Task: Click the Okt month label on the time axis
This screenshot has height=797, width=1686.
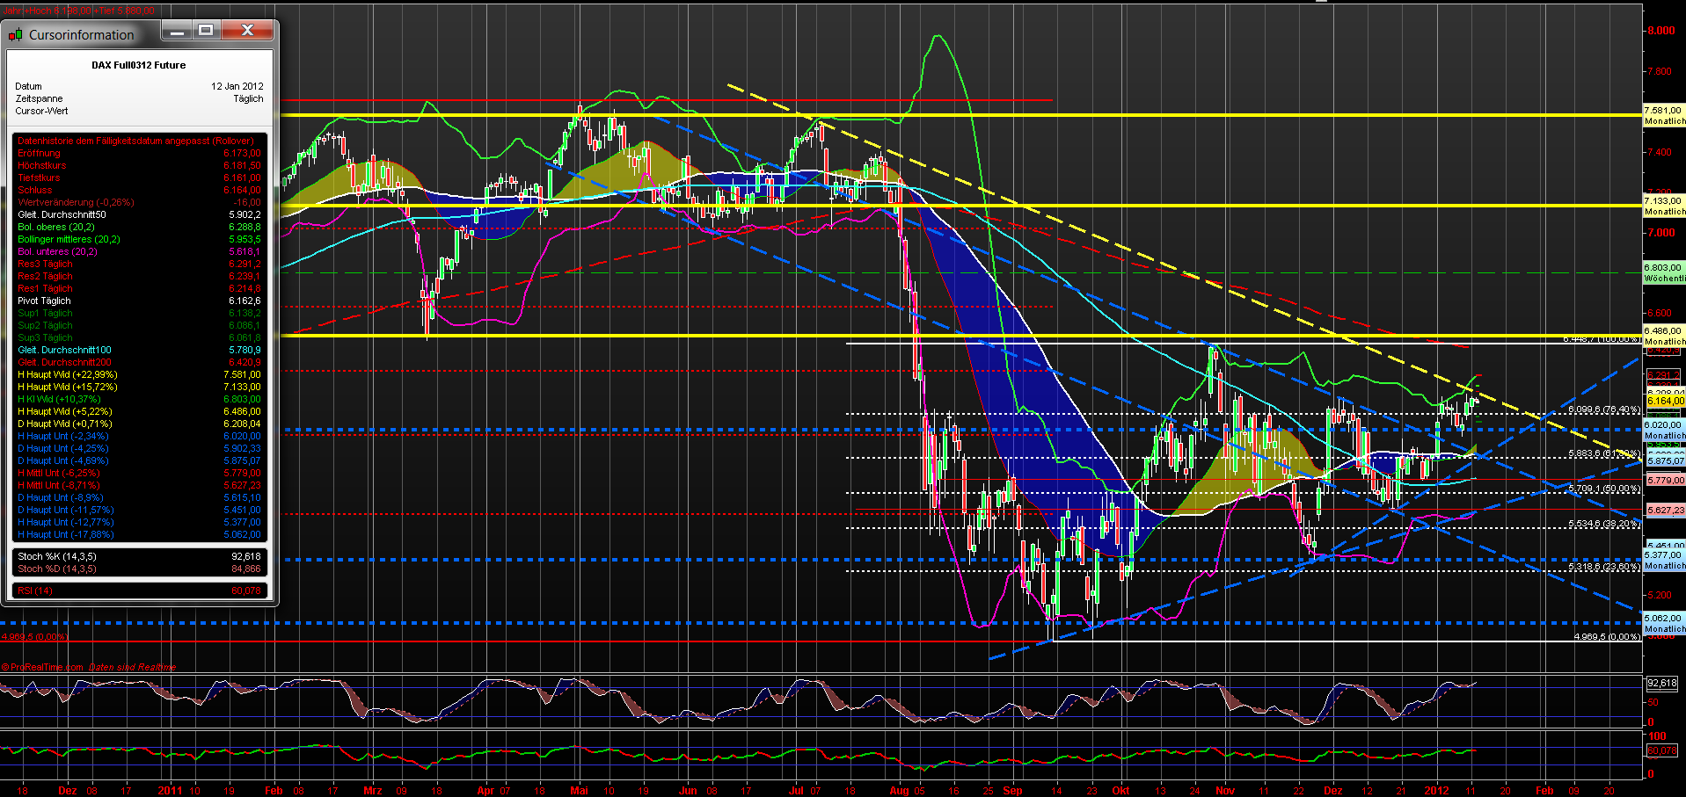Action: point(1120,790)
